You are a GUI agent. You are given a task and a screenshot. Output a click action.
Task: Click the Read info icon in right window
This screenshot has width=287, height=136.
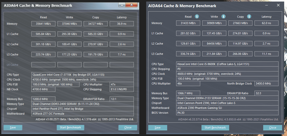[197, 16]
